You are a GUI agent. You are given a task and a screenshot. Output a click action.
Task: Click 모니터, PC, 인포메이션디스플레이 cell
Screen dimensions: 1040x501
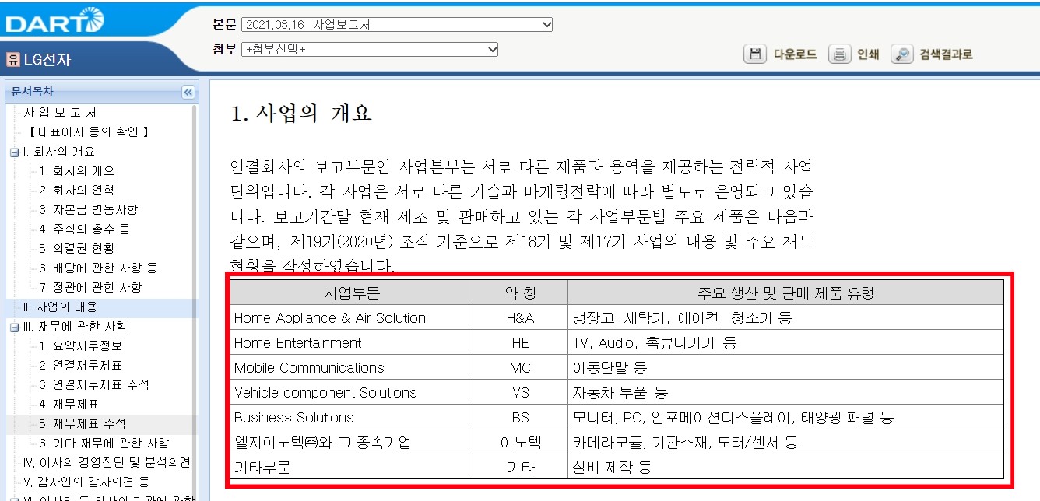785,417
